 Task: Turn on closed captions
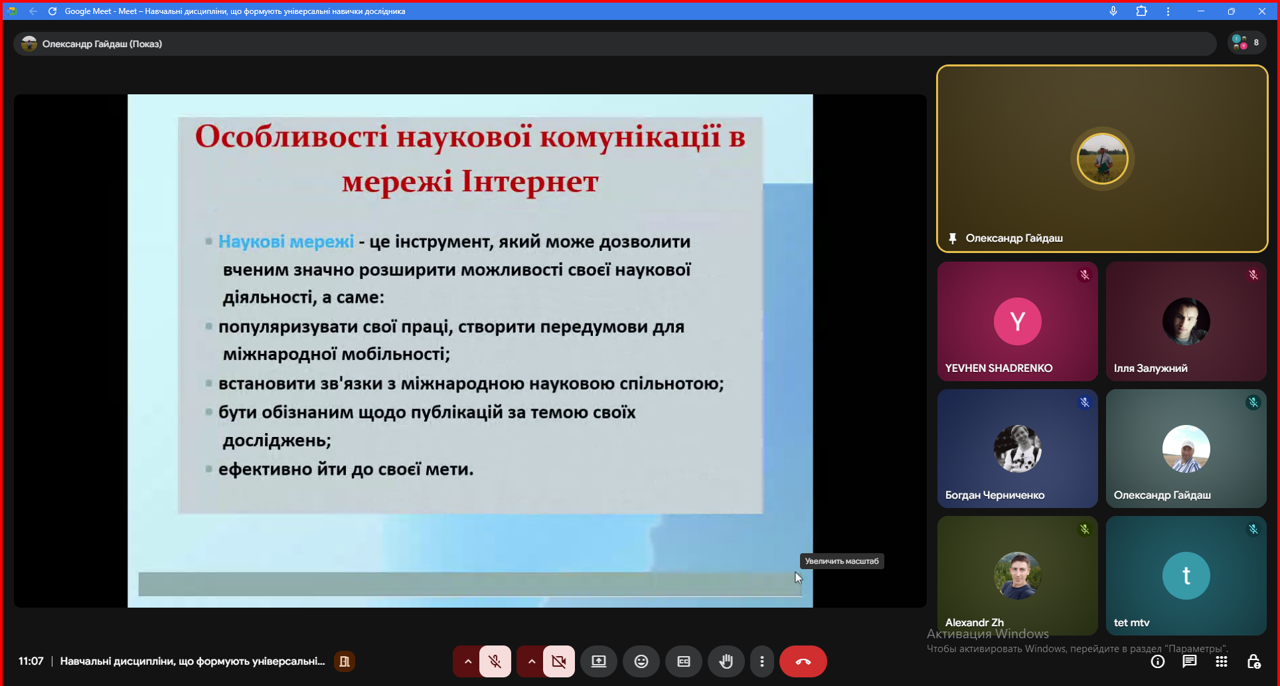[684, 661]
